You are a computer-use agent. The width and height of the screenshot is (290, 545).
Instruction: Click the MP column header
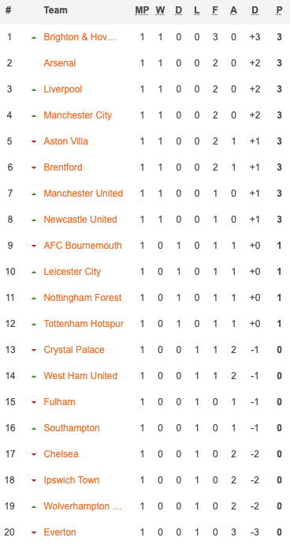[142, 10]
